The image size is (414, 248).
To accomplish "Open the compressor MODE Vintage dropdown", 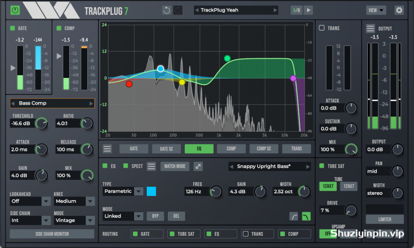I will [x=74, y=220].
